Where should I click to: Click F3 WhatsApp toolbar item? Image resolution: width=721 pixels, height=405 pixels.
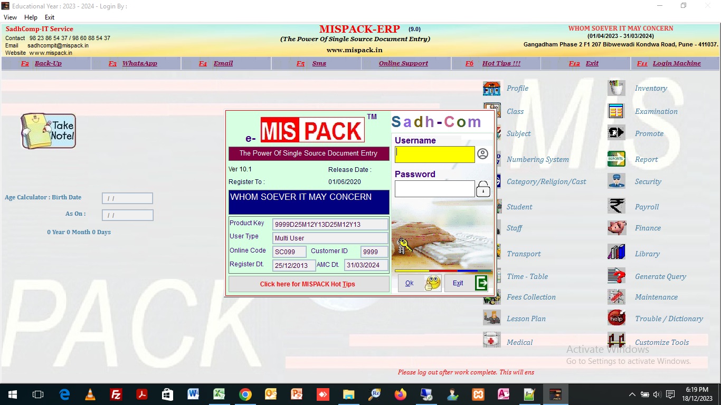pos(133,63)
